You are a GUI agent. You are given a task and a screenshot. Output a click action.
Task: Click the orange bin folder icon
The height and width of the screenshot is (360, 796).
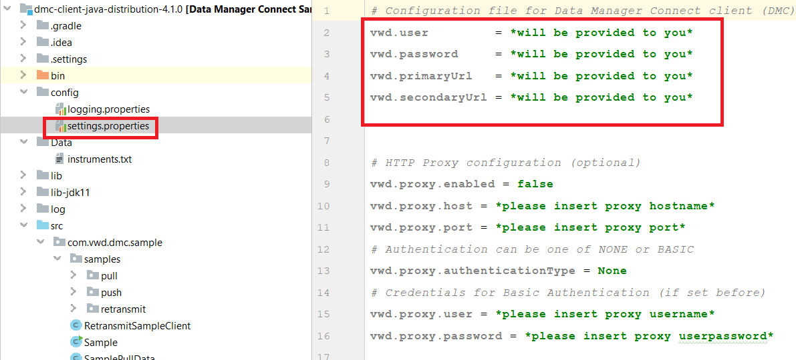[x=42, y=76]
